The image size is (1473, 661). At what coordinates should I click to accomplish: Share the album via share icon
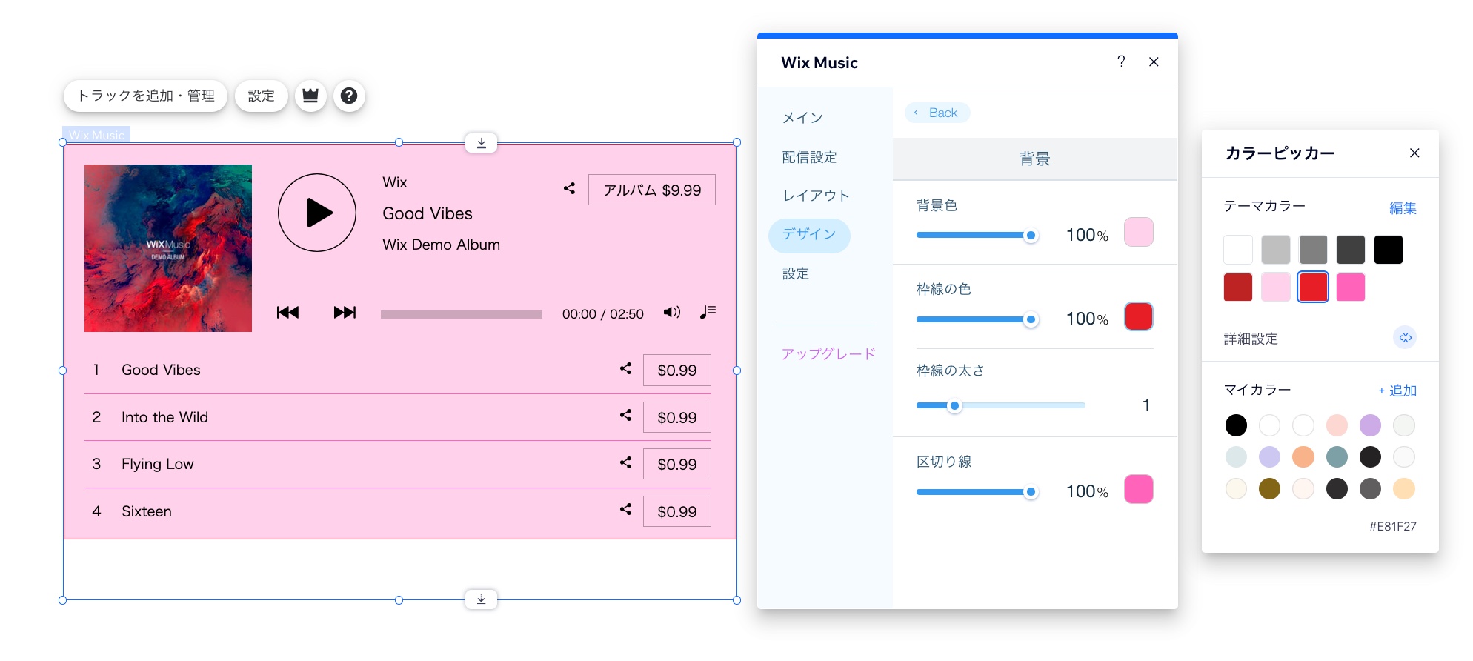(569, 188)
